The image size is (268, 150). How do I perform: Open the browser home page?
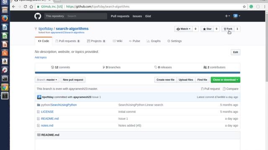click(31, 7)
